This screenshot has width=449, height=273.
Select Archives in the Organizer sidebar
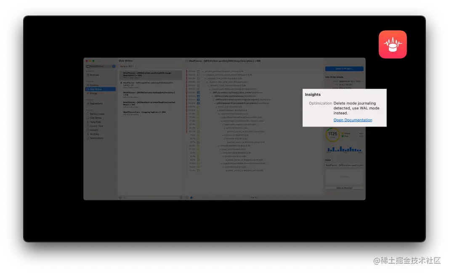tap(94, 75)
